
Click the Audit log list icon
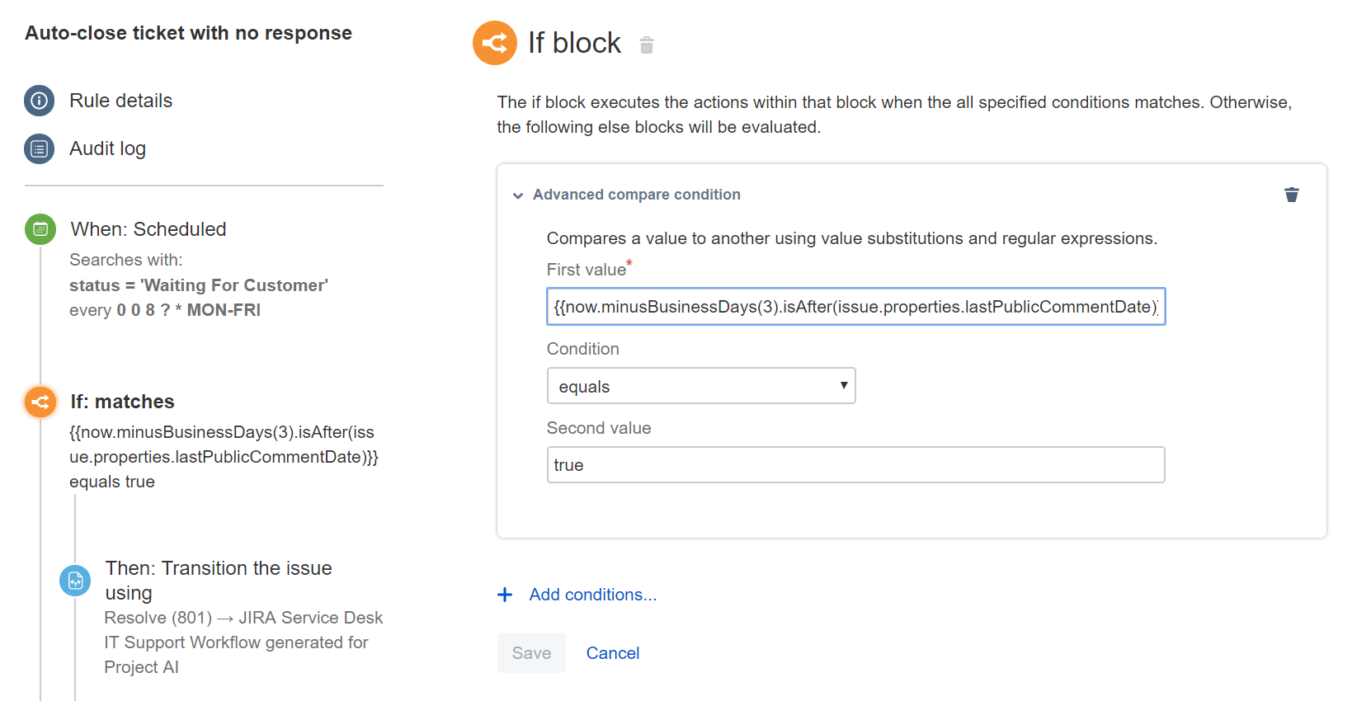point(39,148)
